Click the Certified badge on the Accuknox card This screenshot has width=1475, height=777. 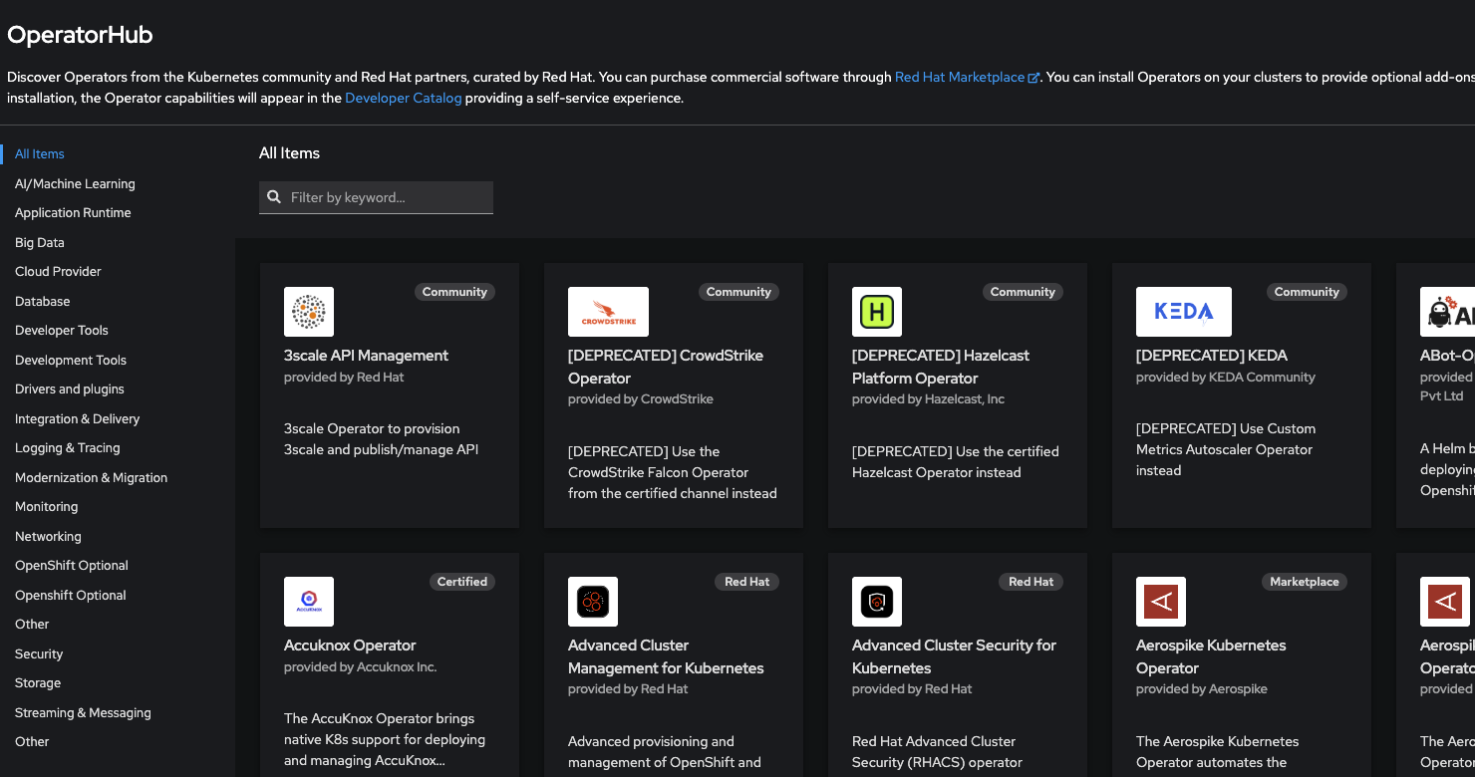(462, 582)
